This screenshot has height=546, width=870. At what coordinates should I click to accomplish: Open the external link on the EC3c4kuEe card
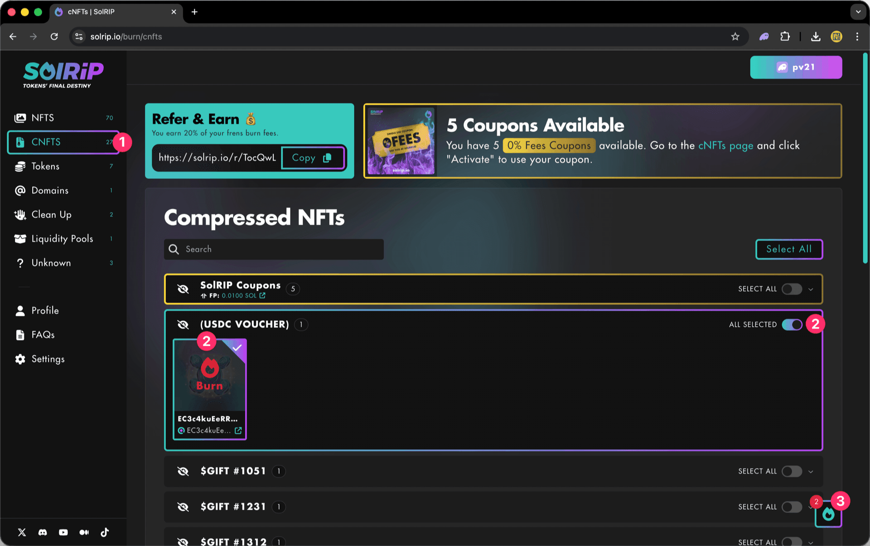(x=238, y=430)
